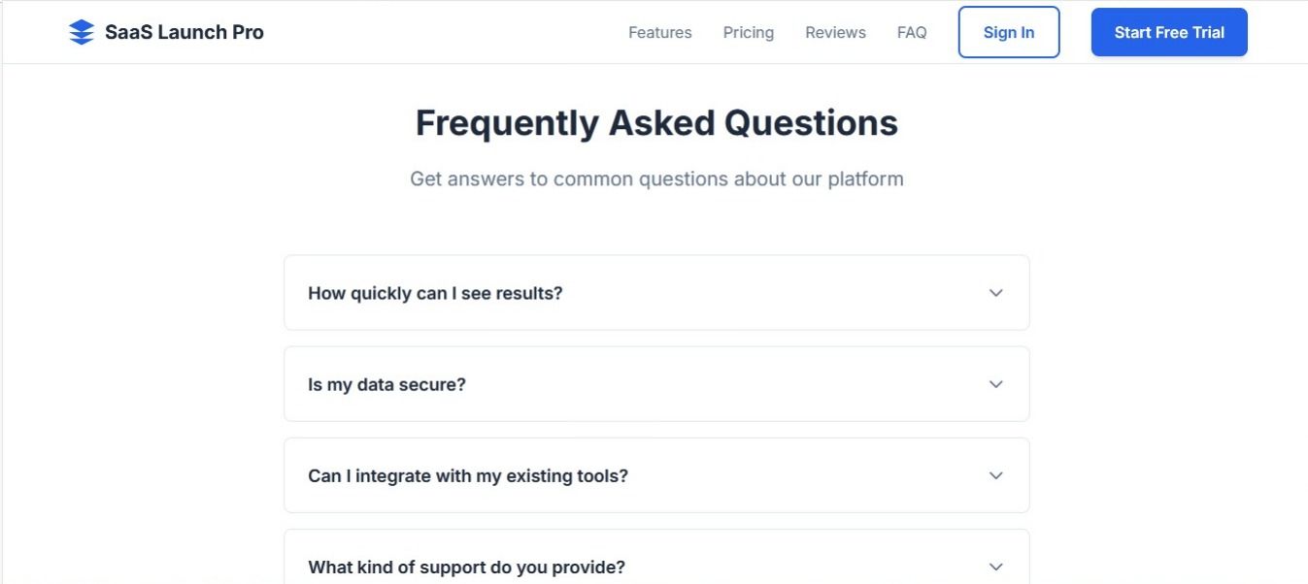
Task: Click the 'Frequently Asked Questions' heading
Action: click(656, 123)
